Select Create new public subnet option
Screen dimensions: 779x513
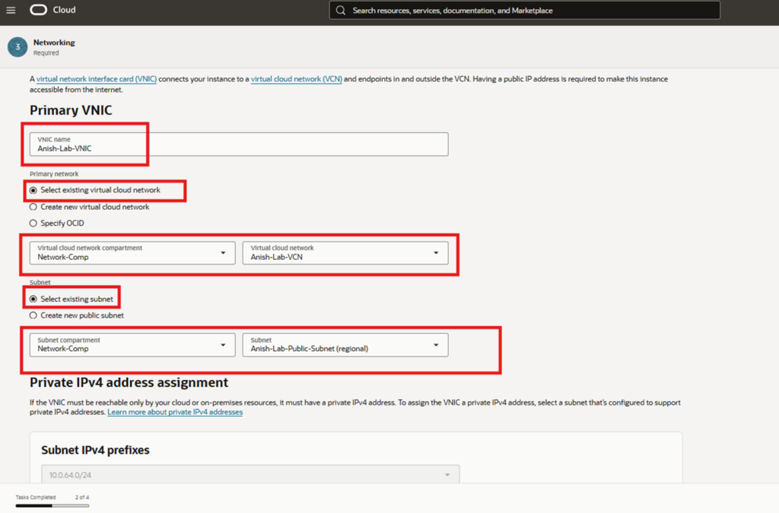coord(33,315)
